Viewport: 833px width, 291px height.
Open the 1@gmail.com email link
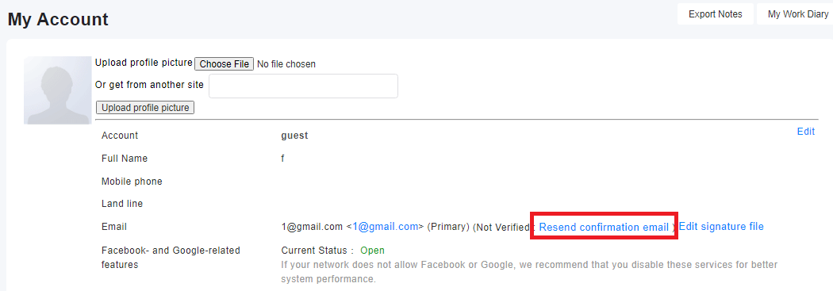pyautogui.click(x=385, y=227)
